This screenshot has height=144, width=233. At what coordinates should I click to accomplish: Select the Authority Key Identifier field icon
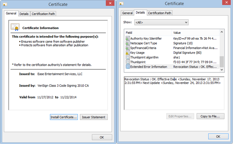[x=127, y=39]
